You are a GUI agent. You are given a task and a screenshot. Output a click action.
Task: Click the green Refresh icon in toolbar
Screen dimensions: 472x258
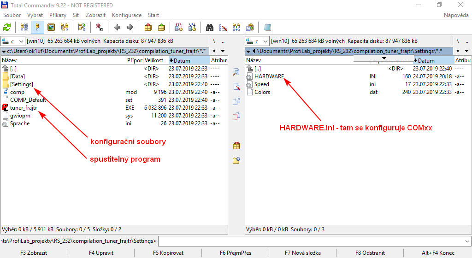pos(7,27)
